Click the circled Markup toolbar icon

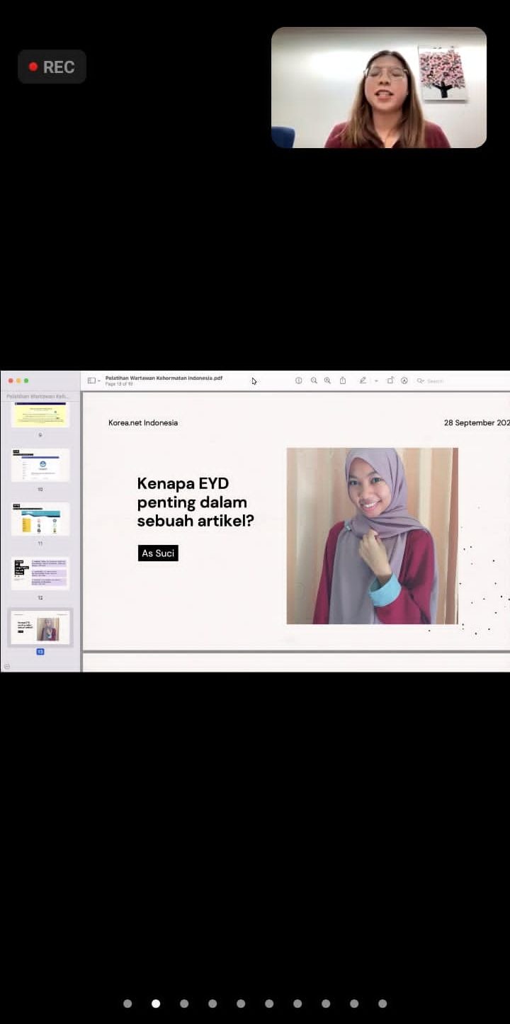(x=404, y=381)
